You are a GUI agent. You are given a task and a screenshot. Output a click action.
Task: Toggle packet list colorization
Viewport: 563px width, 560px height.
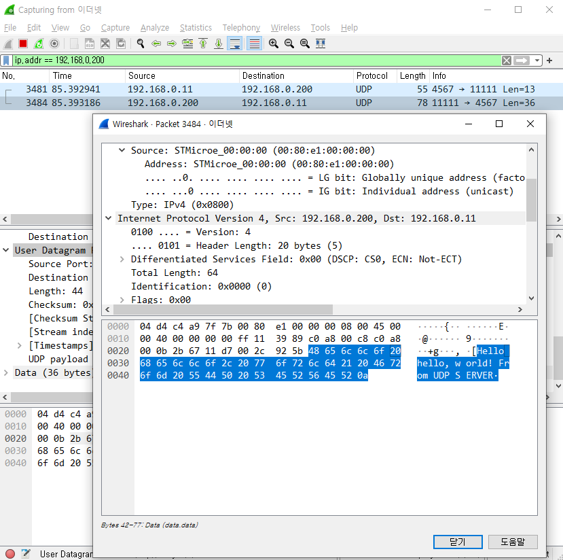point(254,43)
